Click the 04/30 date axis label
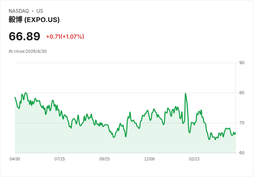The image size is (254, 177). pyautogui.click(x=15, y=159)
